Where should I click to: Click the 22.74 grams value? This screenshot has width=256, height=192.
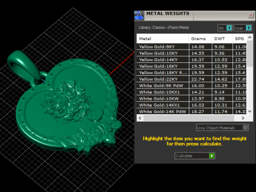tap(198, 79)
